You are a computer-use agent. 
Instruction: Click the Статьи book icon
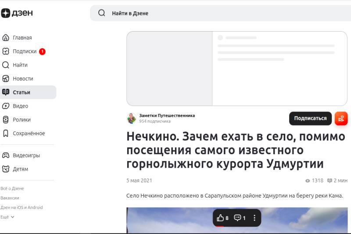click(x=6, y=92)
